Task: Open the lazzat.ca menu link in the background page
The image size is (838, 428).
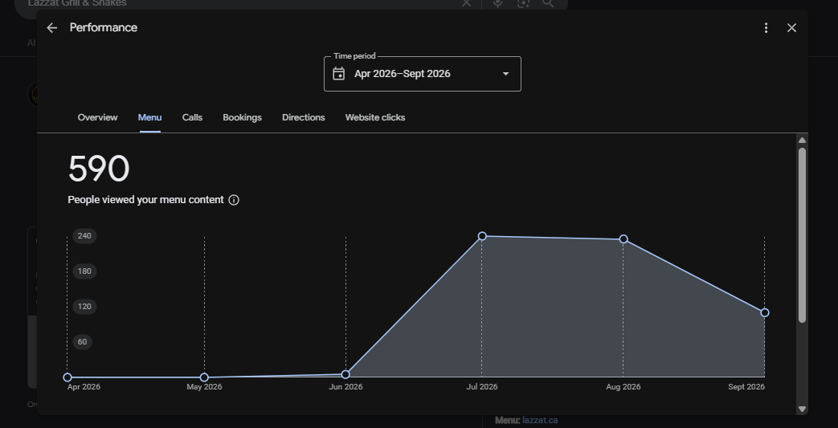Action: point(540,421)
